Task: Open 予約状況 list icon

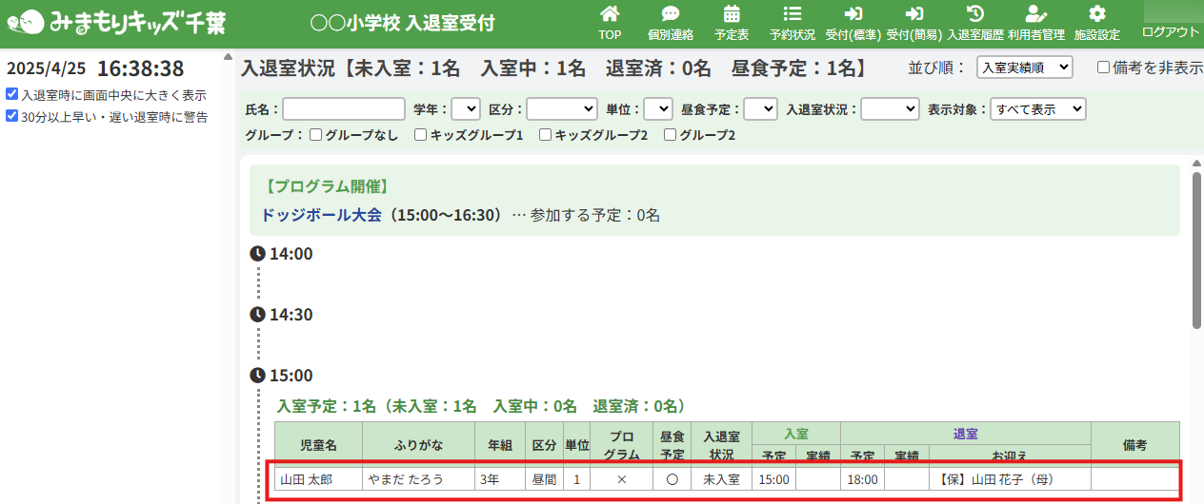Action: click(792, 14)
